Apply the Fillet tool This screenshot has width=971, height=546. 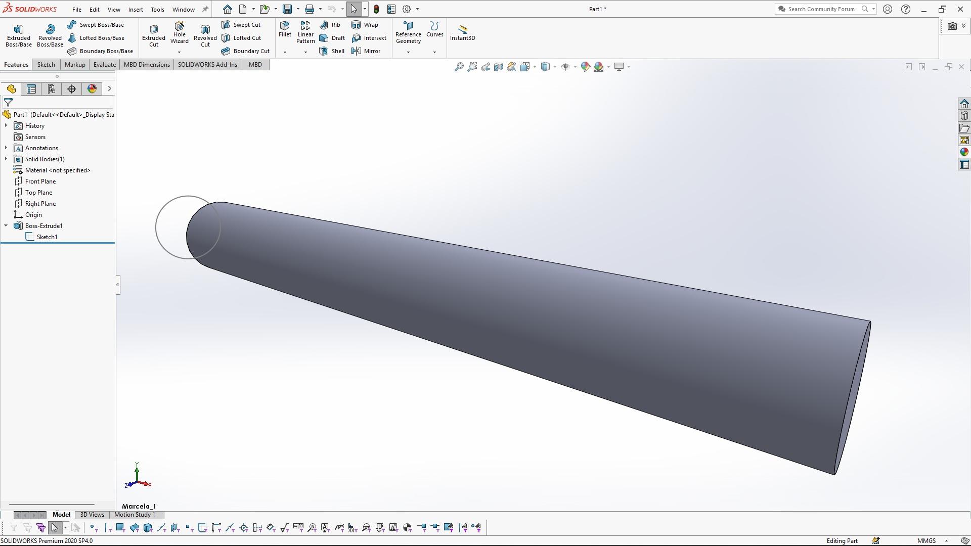(285, 29)
